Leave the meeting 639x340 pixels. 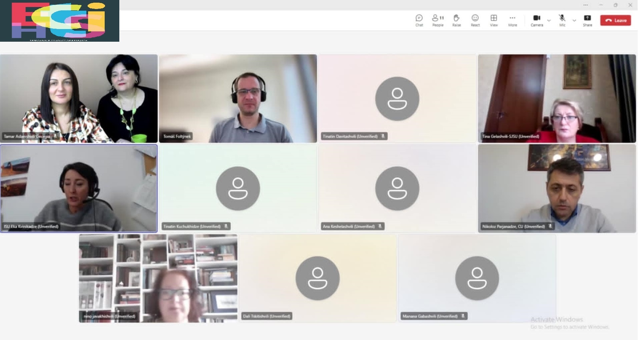[x=615, y=20]
